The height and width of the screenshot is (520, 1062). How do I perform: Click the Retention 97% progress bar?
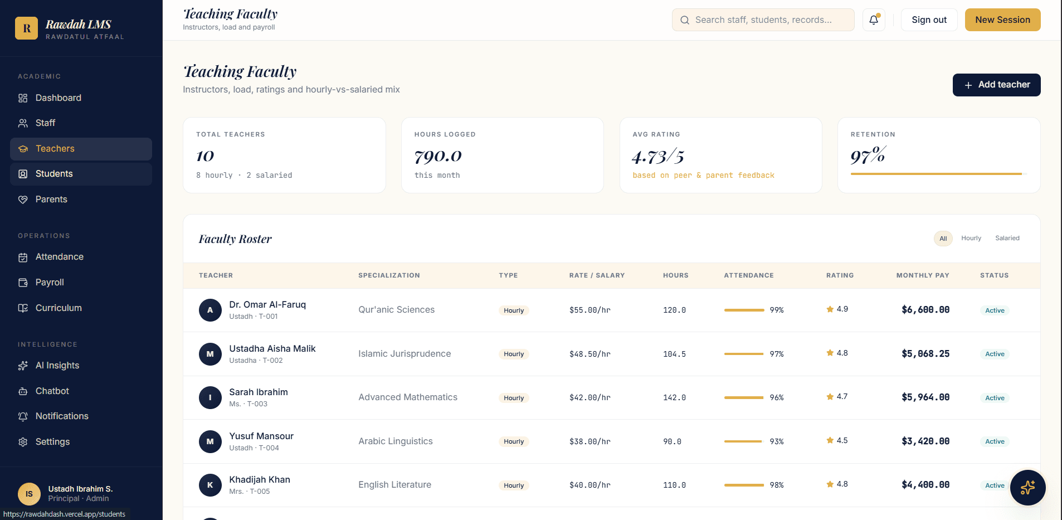(938, 174)
